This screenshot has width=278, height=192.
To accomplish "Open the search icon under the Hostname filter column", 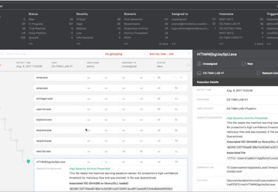I will (x=221, y=44).
